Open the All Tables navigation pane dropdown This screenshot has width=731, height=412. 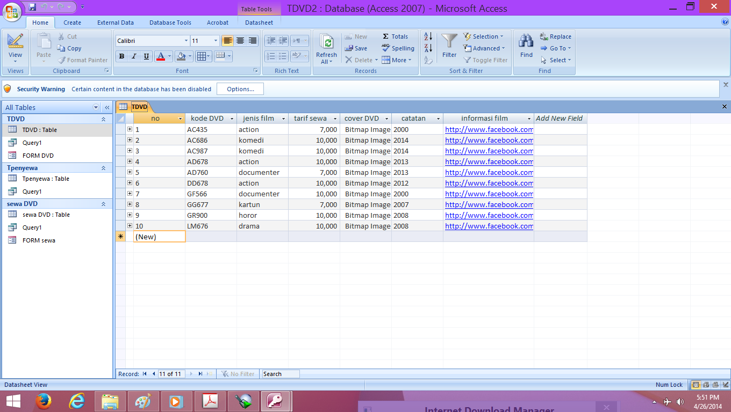click(x=96, y=107)
